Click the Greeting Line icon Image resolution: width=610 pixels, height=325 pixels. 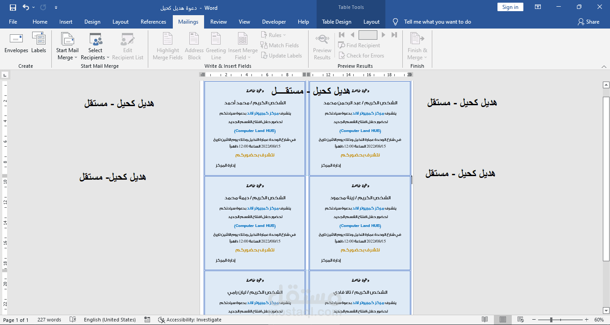216,40
